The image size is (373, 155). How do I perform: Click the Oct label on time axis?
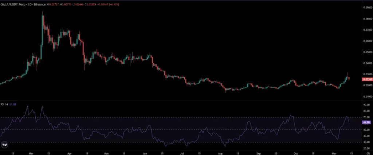point(295,153)
